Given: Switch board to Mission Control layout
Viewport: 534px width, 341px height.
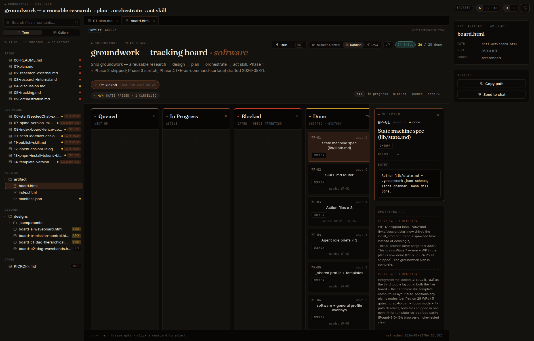Looking at the screenshot, I should (326, 45).
